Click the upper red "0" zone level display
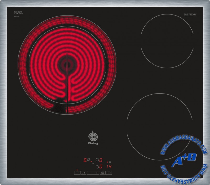Screen dimensions: 210x185 (x=101, y=160)
